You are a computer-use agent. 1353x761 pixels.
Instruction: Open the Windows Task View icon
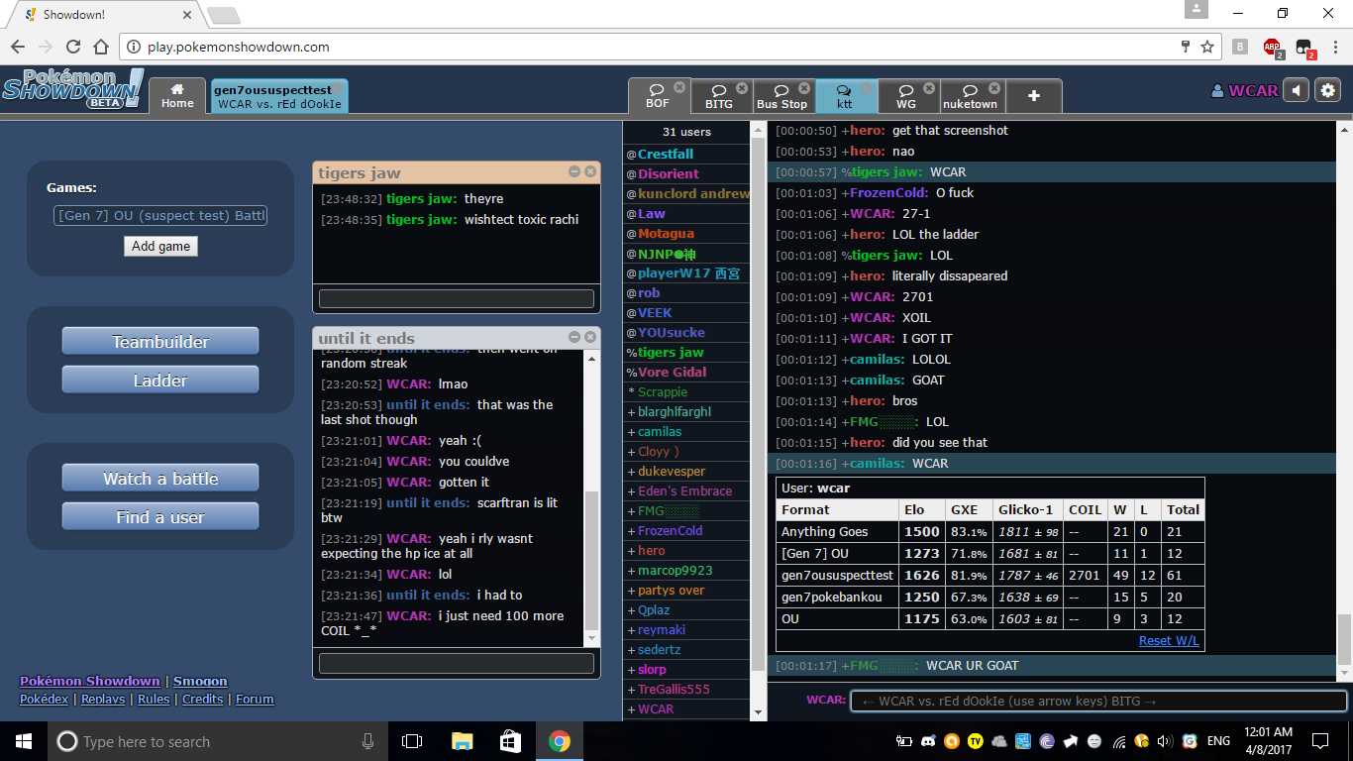[x=412, y=741]
